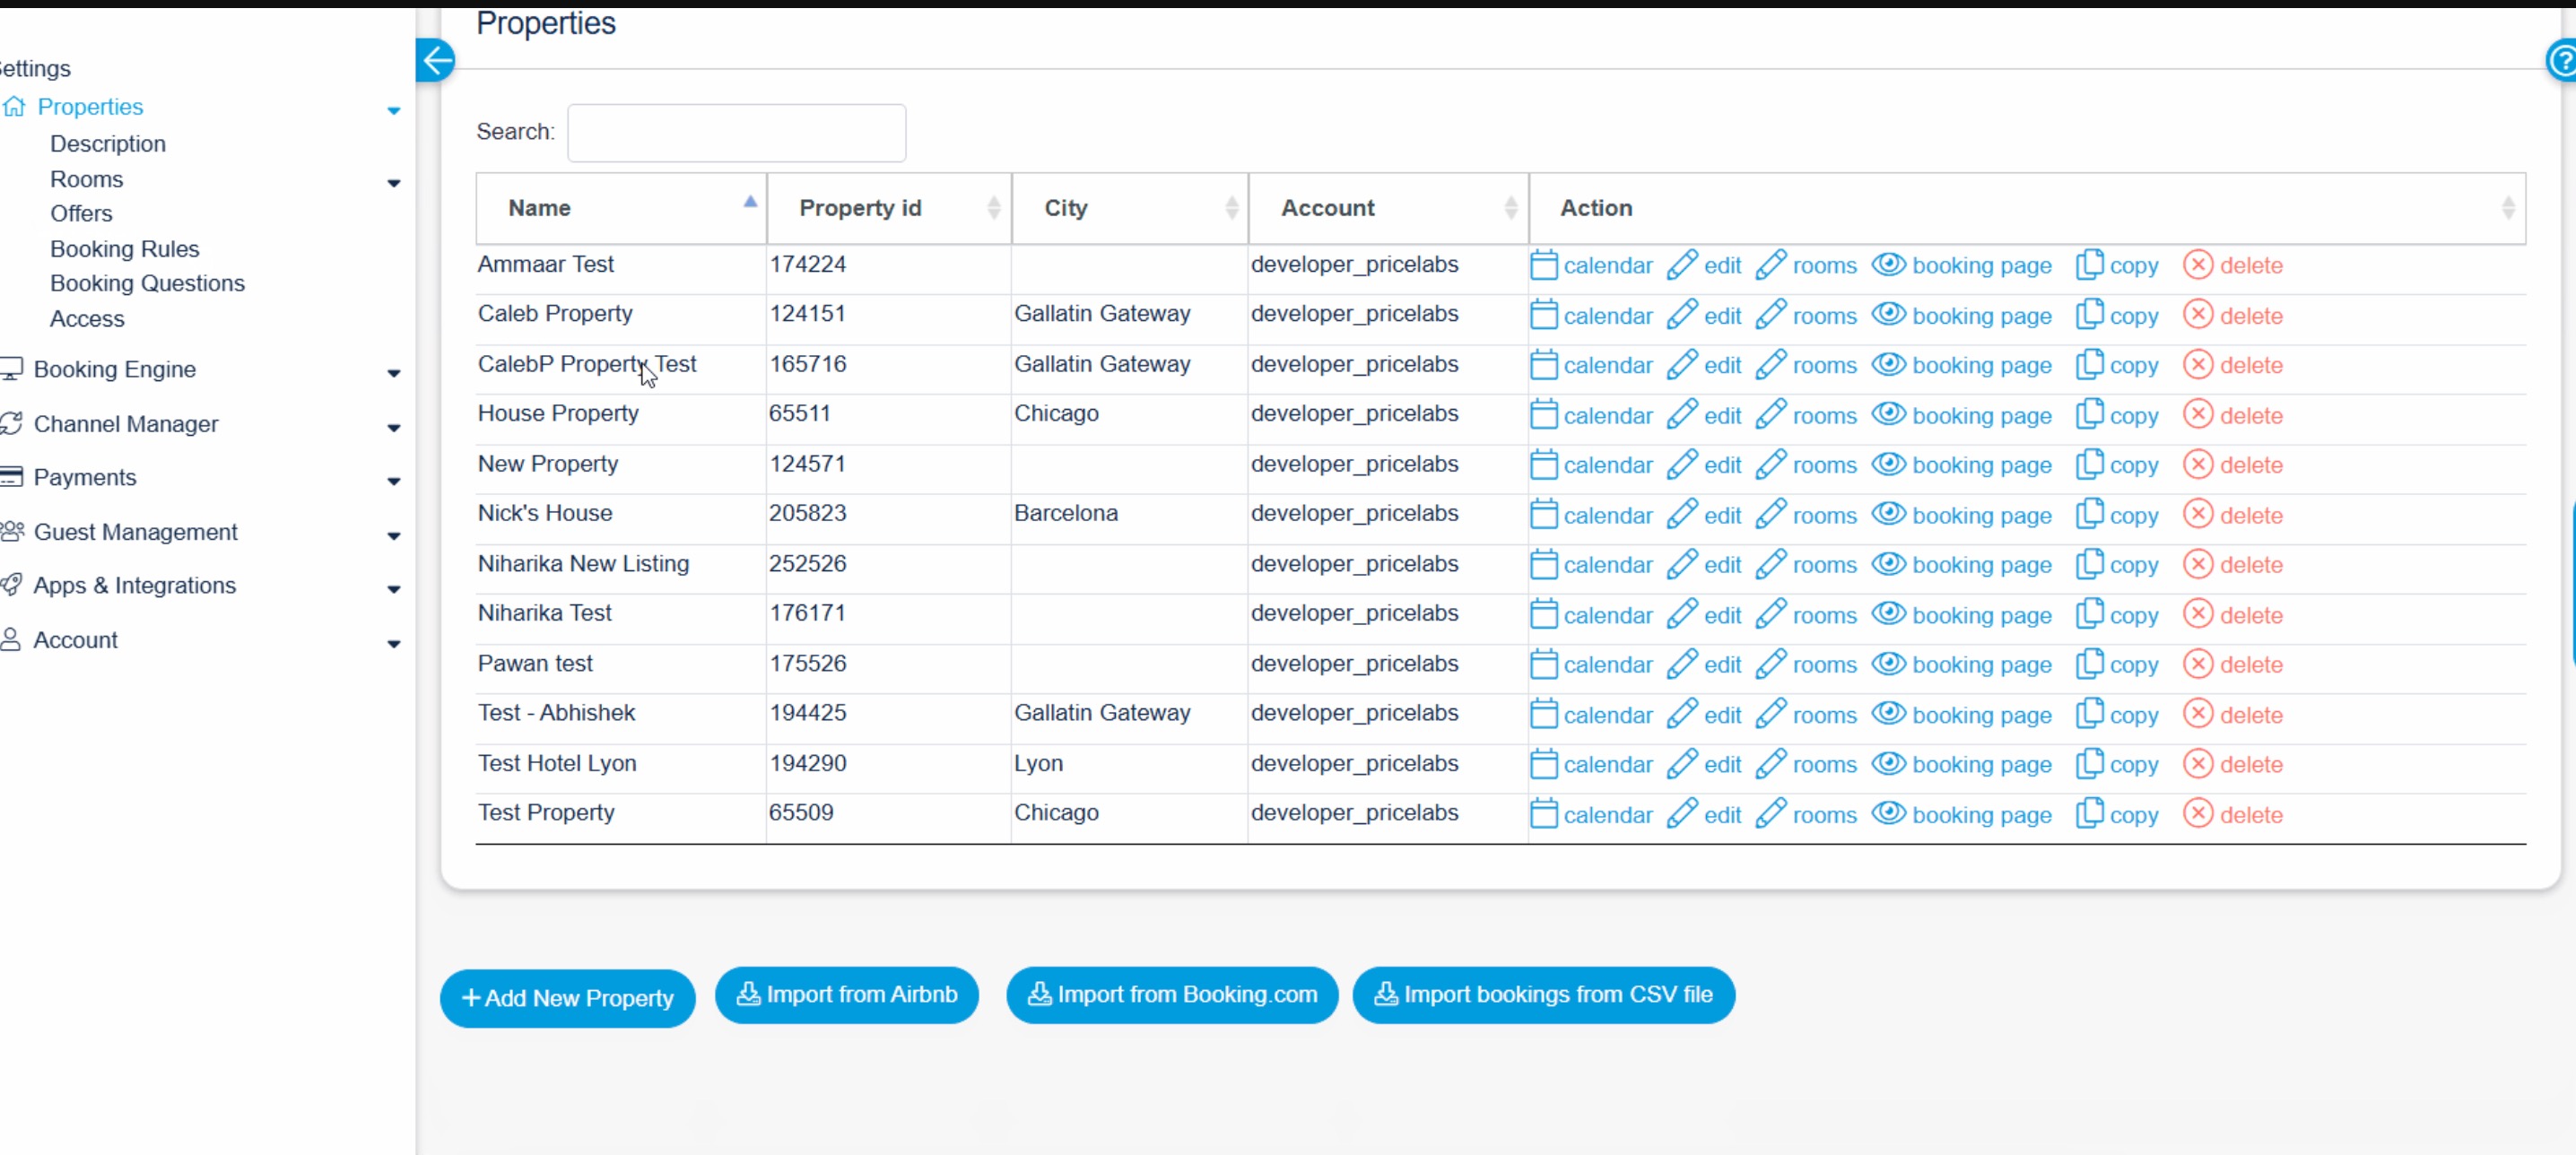Expand the Apps & Integrations menu arrow
Image resolution: width=2576 pixels, height=1155 pixels.
point(394,589)
